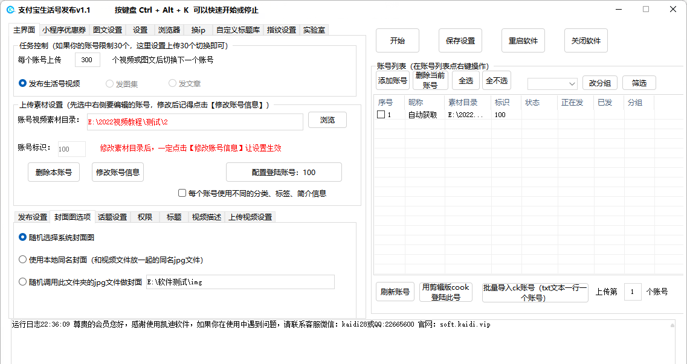This screenshot has height=364, width=687.
Task: Click the 序号 column header
Action: (x=389, y=103)
